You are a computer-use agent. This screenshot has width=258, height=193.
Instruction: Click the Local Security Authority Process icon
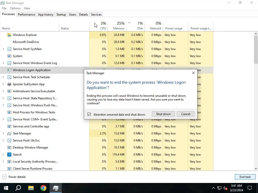pos(9,162)
